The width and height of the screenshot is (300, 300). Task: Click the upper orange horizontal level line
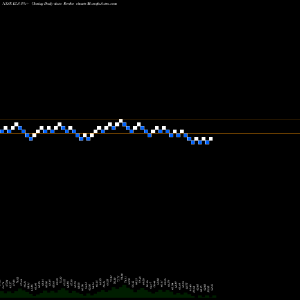150,119
